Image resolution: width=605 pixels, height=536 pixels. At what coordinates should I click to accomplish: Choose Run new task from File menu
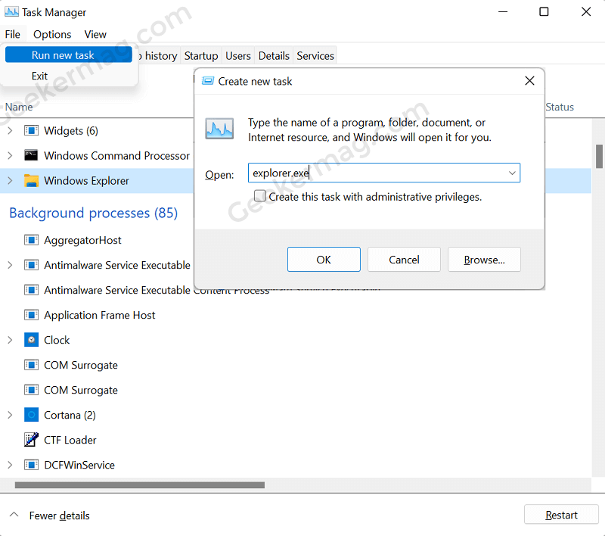pos(69,55)
